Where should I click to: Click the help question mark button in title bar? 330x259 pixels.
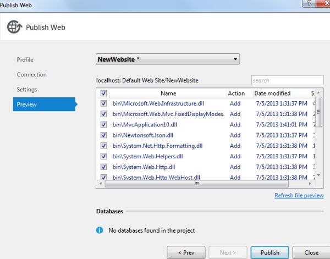point(309,4)
